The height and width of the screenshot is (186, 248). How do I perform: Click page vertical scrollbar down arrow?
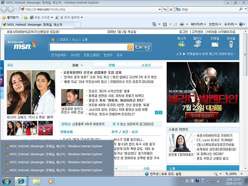[246, 168]
